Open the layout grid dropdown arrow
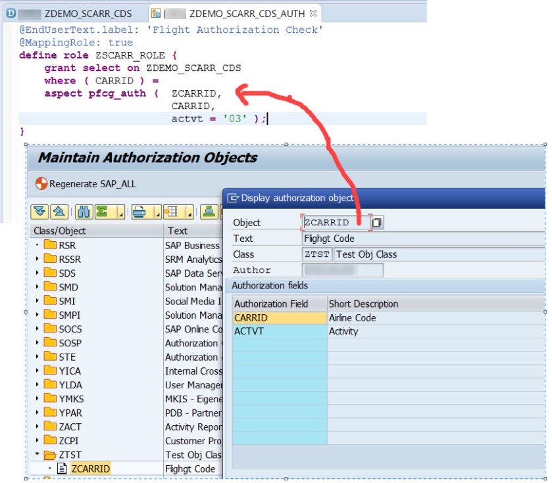Screen dimensions: 552x483 (x=190, y=214)
